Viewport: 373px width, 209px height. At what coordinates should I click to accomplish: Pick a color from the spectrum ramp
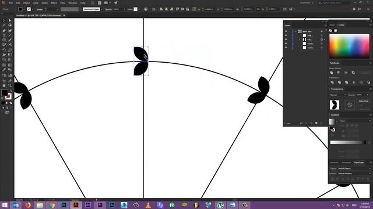tap(349, 46)
